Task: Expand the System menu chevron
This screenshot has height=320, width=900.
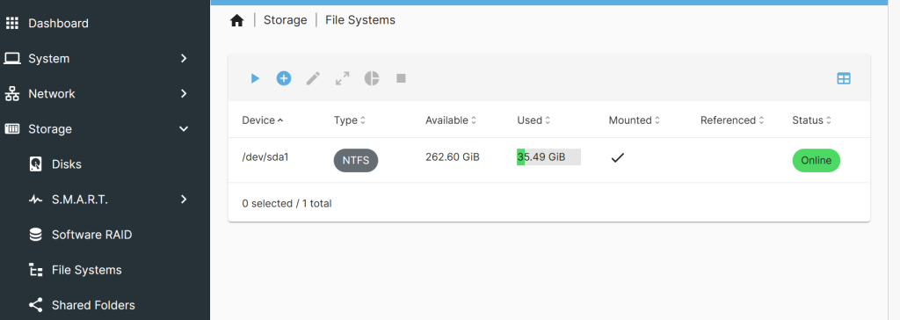Action: click(184, 59)
